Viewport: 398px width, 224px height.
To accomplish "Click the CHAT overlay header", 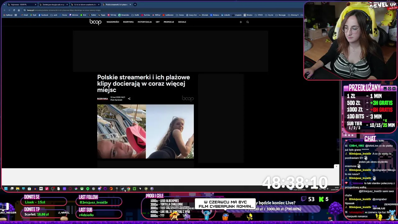I will [x=370, y=139].
